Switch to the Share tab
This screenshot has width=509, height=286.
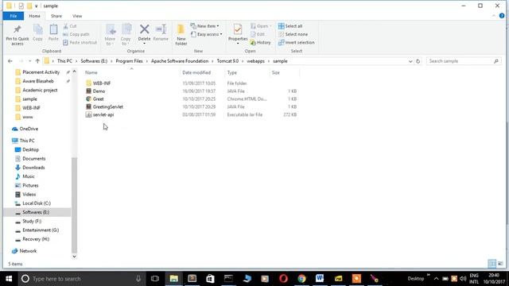(56, 16)
